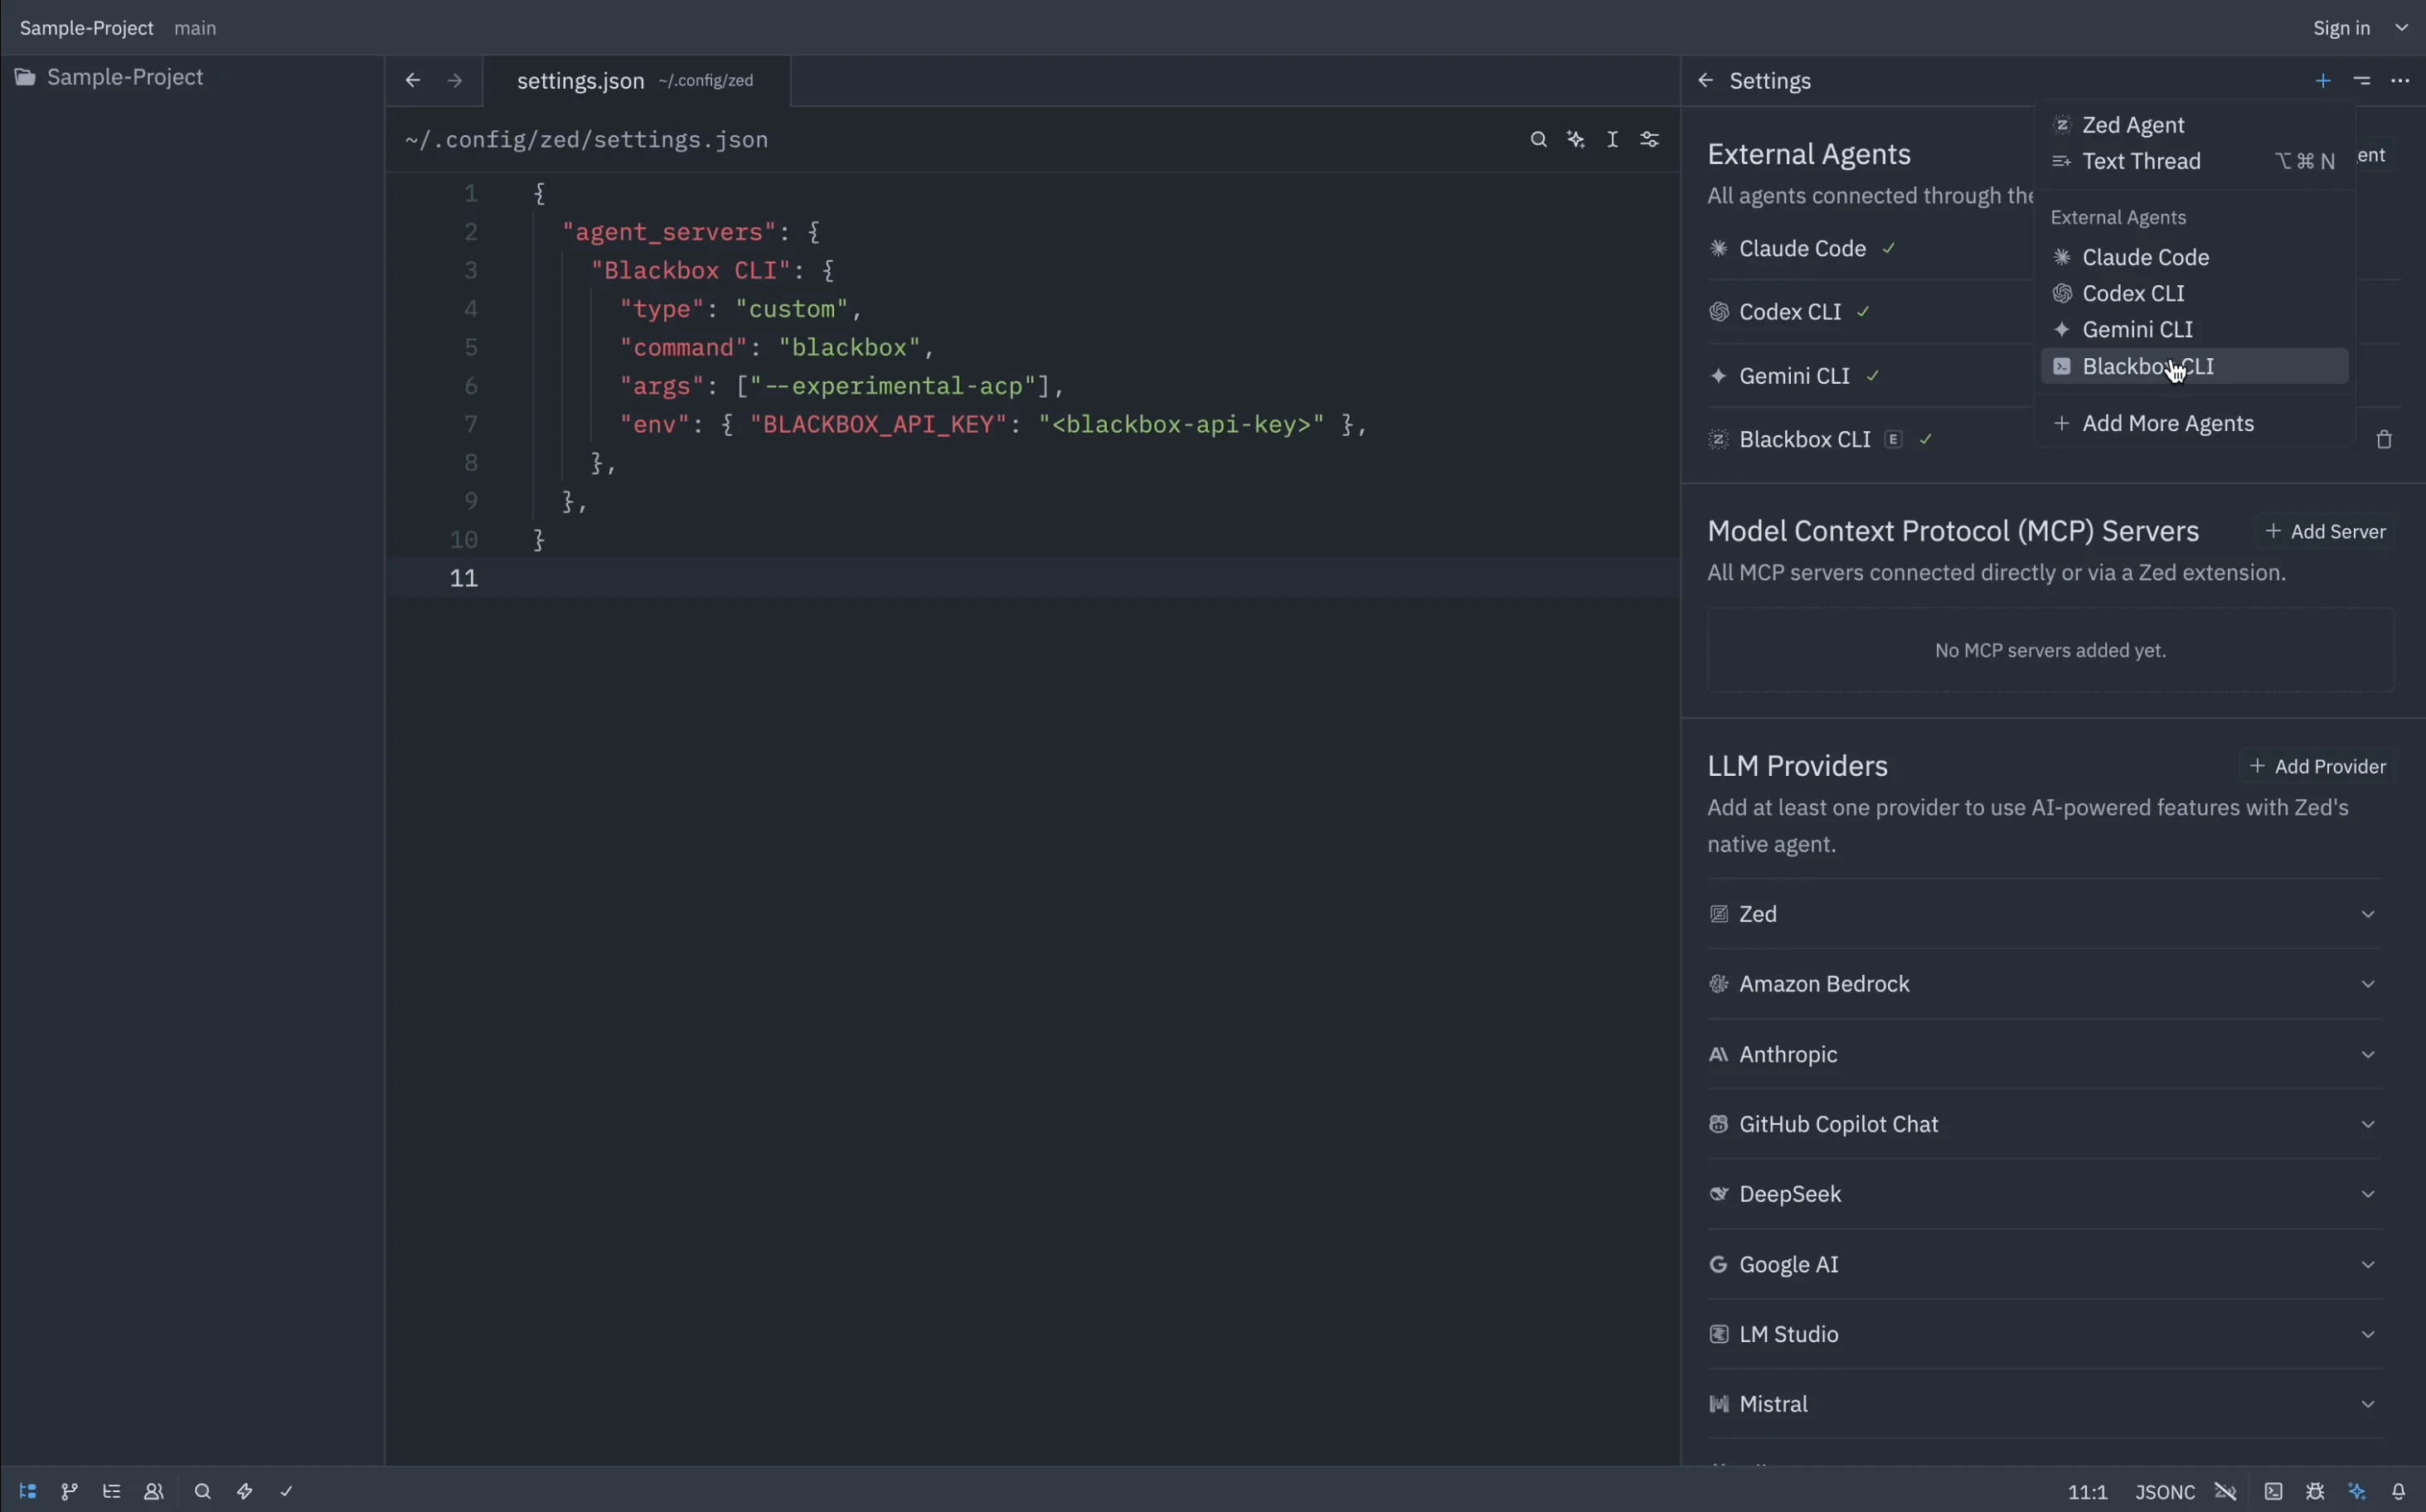Viewport: 2426px width, 1512px height.
Task: Click the lightning bolt icon in status bar
Action: tap(245, 1491)
